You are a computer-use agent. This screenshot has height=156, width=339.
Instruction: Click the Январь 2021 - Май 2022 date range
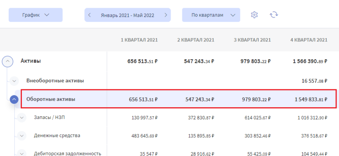(x=127, y=15)
